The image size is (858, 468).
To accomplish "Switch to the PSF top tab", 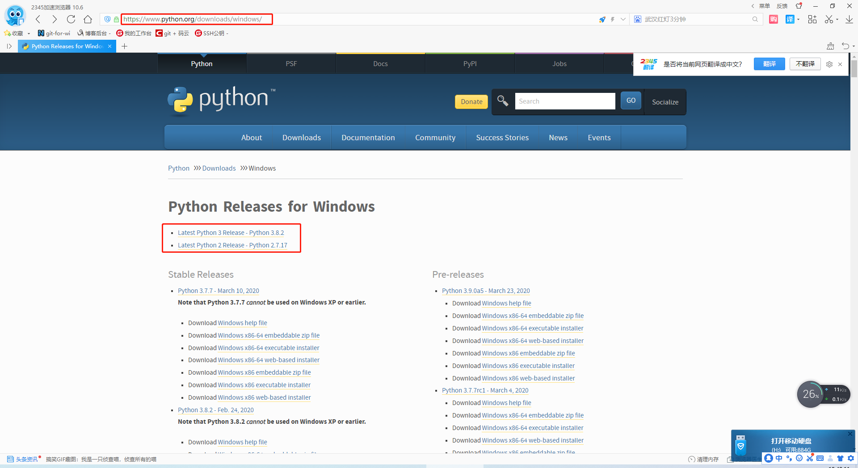I will click(x=291, y=63).
